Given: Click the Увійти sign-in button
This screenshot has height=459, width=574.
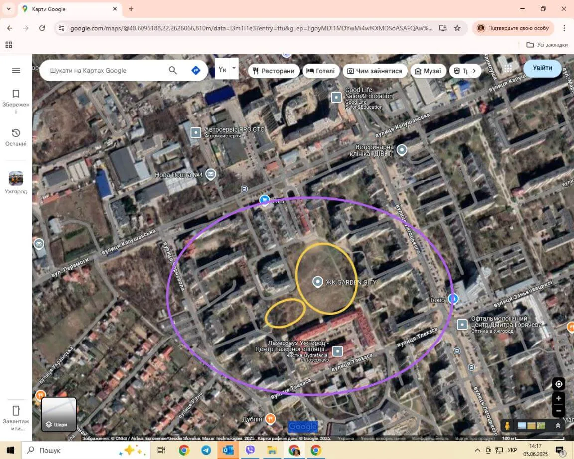Looking at the screenshot, I should pos(542,68).
